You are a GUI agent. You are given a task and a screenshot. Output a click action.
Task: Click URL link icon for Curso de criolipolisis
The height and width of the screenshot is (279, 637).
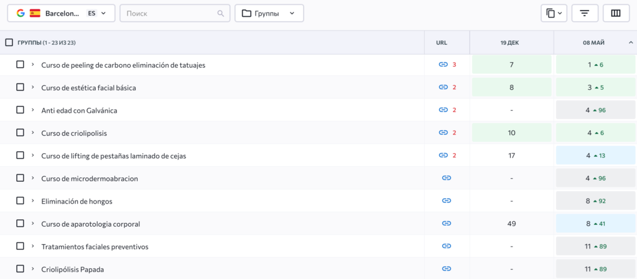point(444,133)
